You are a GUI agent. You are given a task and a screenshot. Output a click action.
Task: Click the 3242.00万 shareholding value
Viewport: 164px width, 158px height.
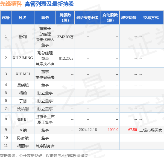(65, 37)
